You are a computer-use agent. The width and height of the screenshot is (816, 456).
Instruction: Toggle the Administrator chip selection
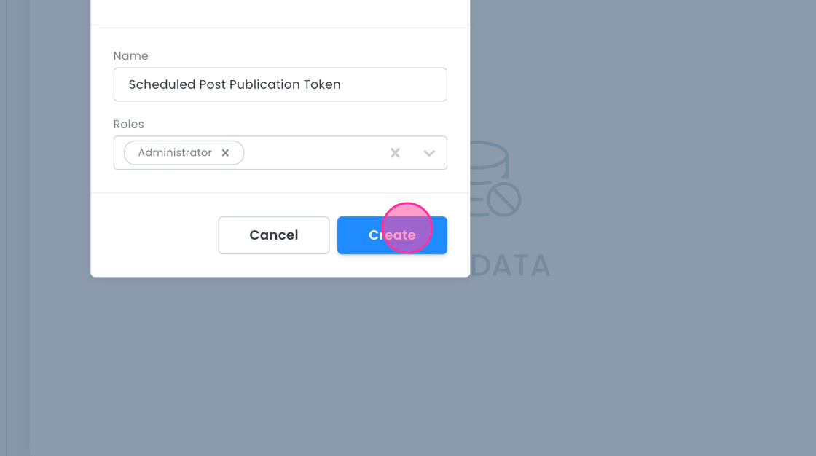175,152
